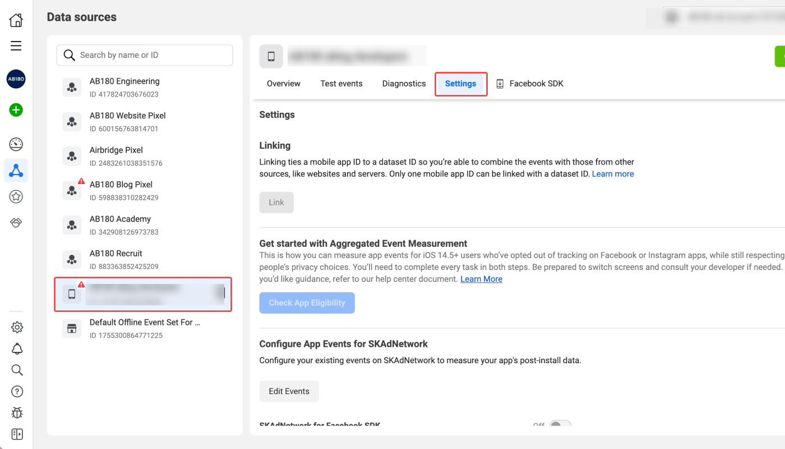
Task: Click Check App Eligibility button
Action: point(307,303)
